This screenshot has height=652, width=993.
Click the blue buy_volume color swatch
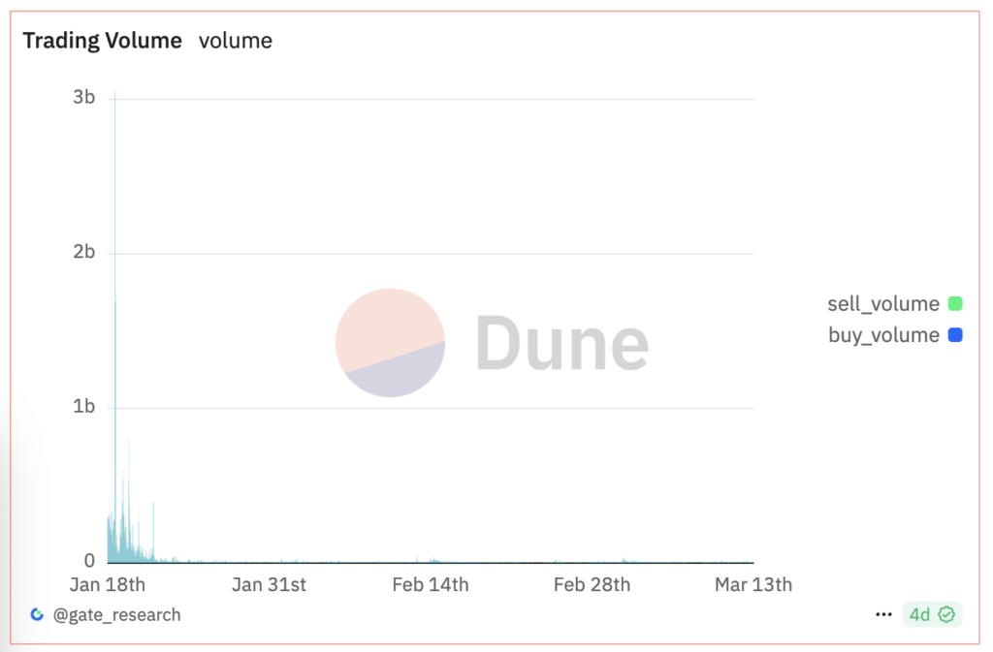pyautogui.click(x=954, y=336)
